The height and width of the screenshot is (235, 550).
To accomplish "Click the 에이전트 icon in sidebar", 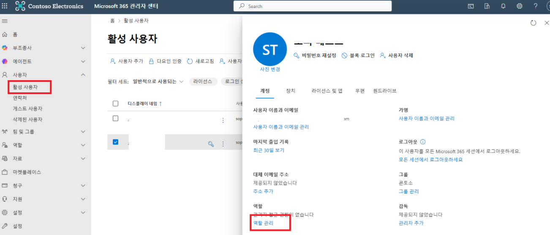I will pos(5,62).
